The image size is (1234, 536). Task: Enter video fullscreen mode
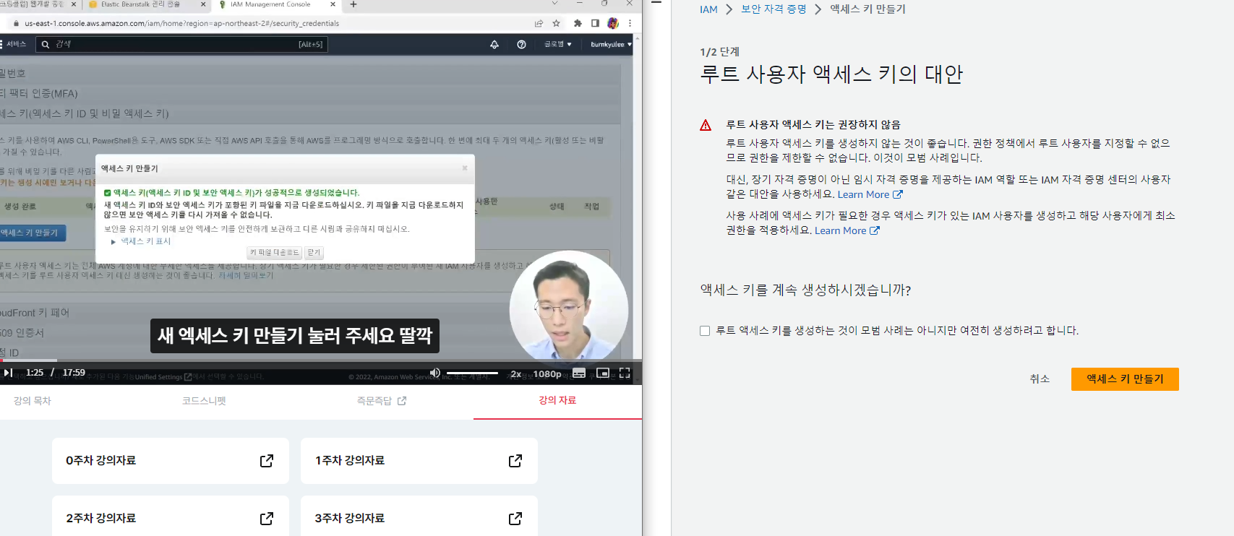(625, 373)
